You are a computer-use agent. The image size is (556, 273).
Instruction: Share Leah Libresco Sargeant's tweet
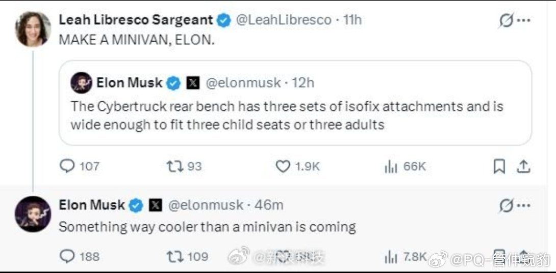pyautogui.click(x=523, y=166)
